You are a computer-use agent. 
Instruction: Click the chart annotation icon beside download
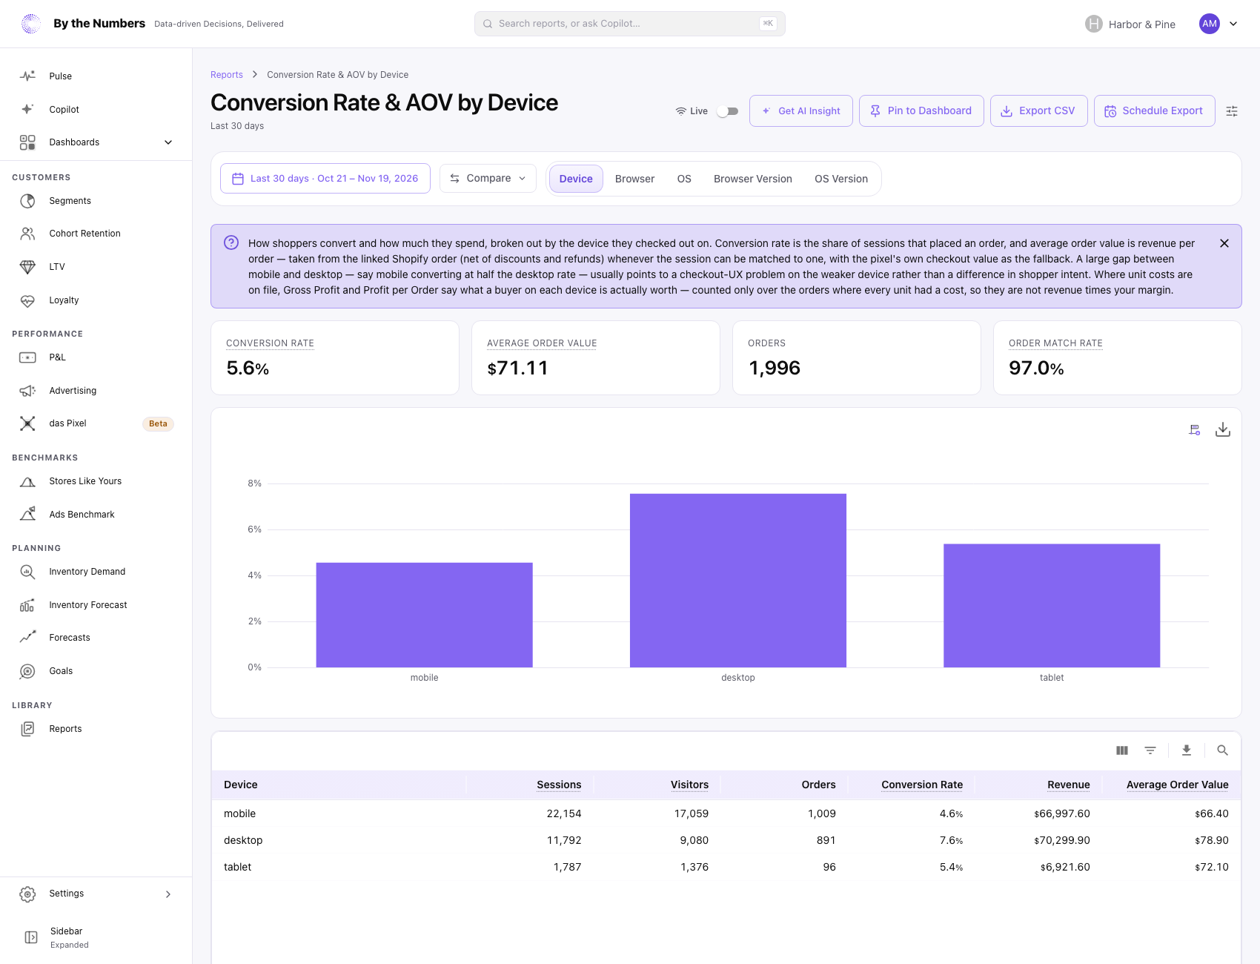point(1195,429)
